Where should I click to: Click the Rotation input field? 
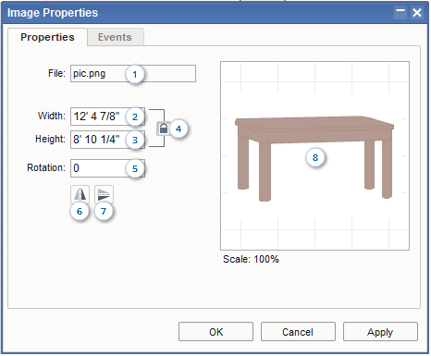pyautogui.click(x=107, y=168)
